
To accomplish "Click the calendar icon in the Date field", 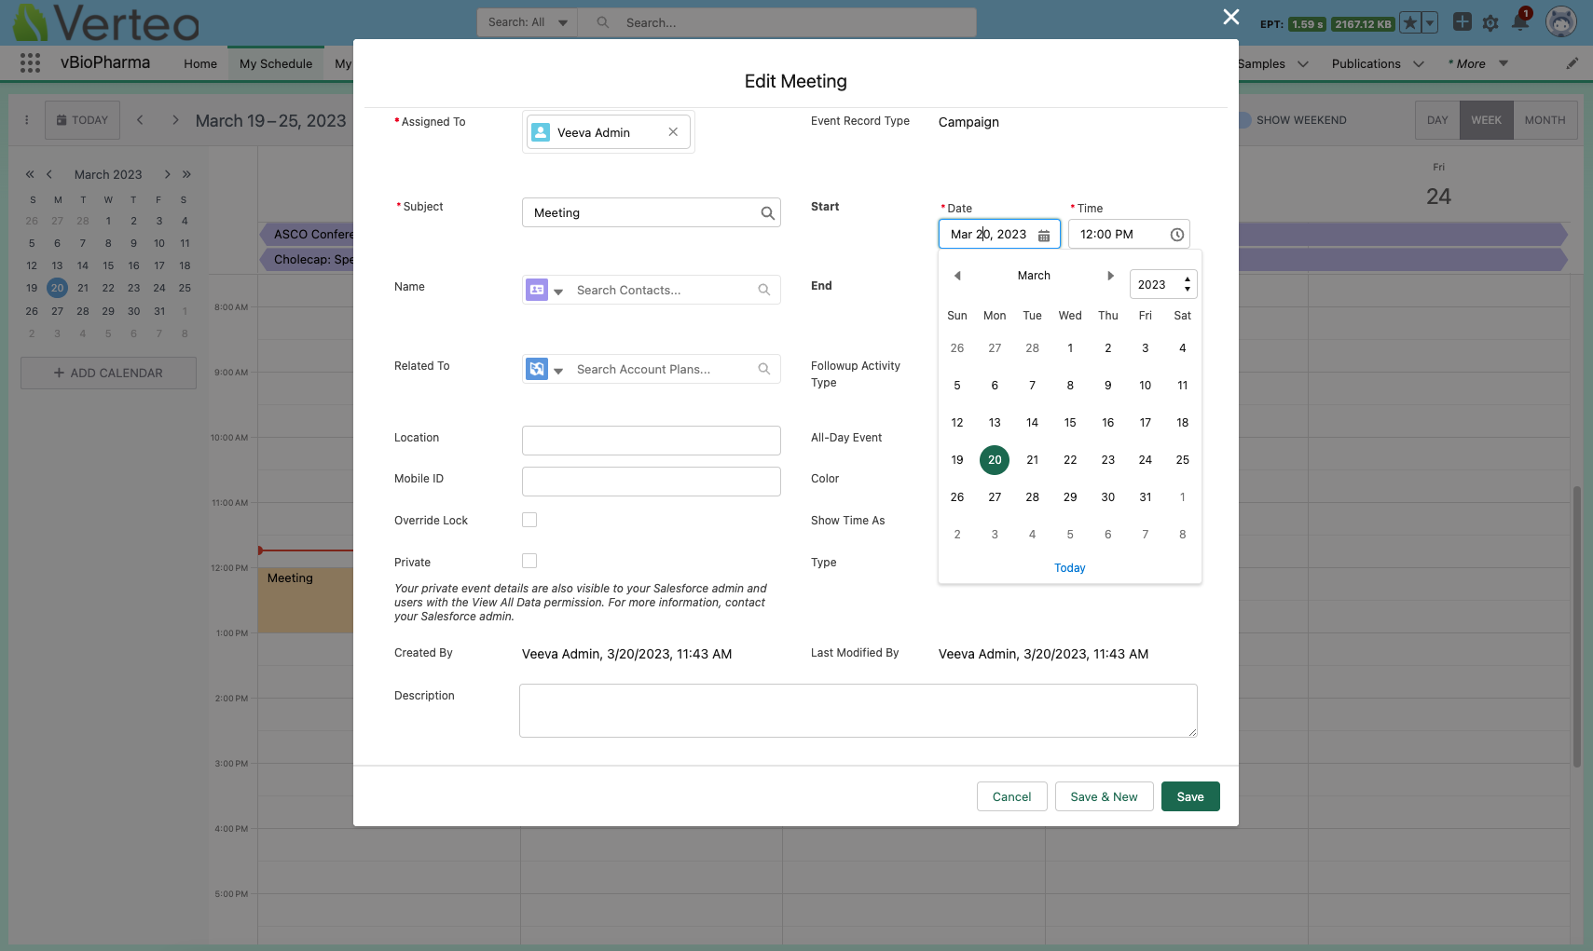I will [x=1044, y=236].
